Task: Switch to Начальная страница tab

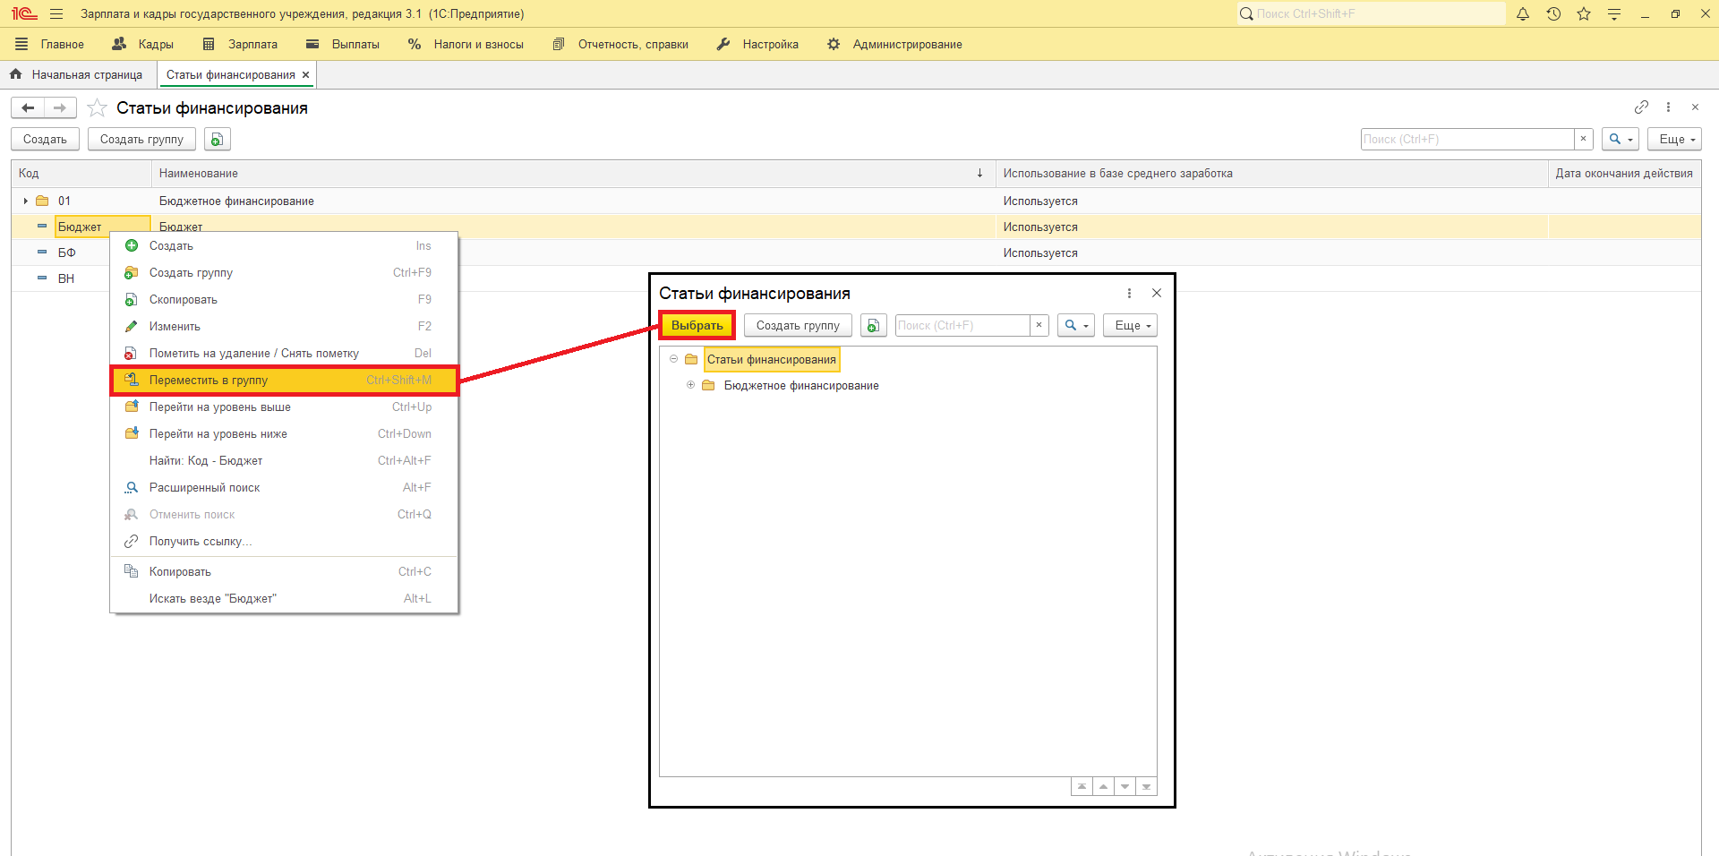Action: [77, 74]
